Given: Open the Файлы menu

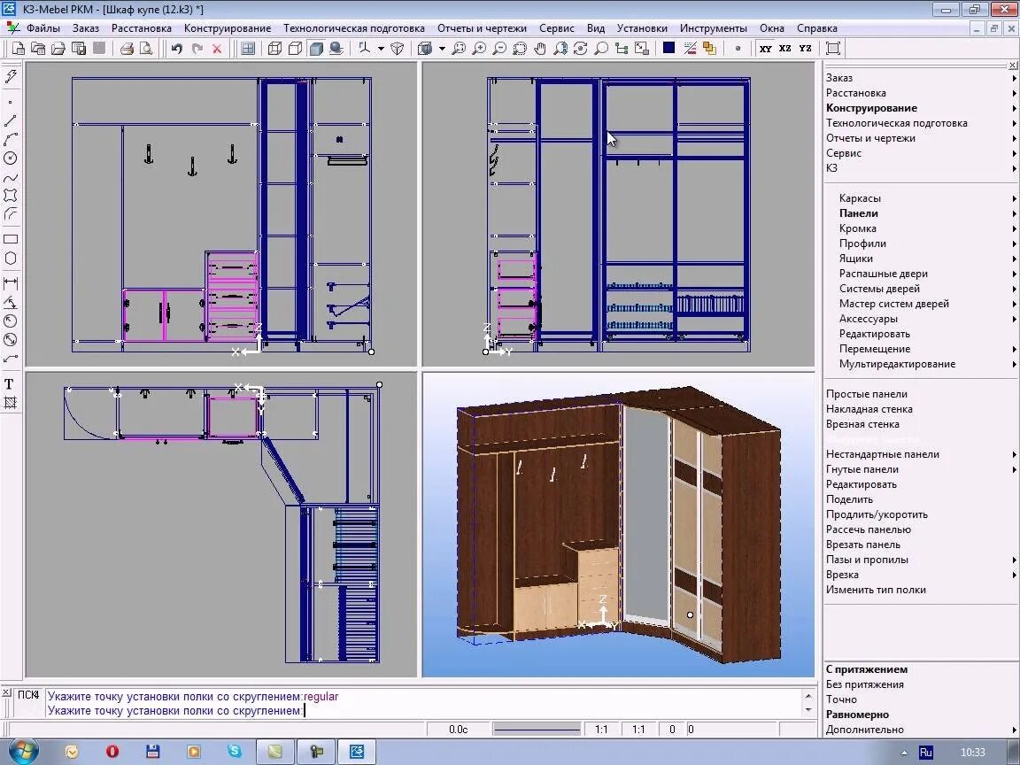Looking at the screenshot, I should point(42,28).
